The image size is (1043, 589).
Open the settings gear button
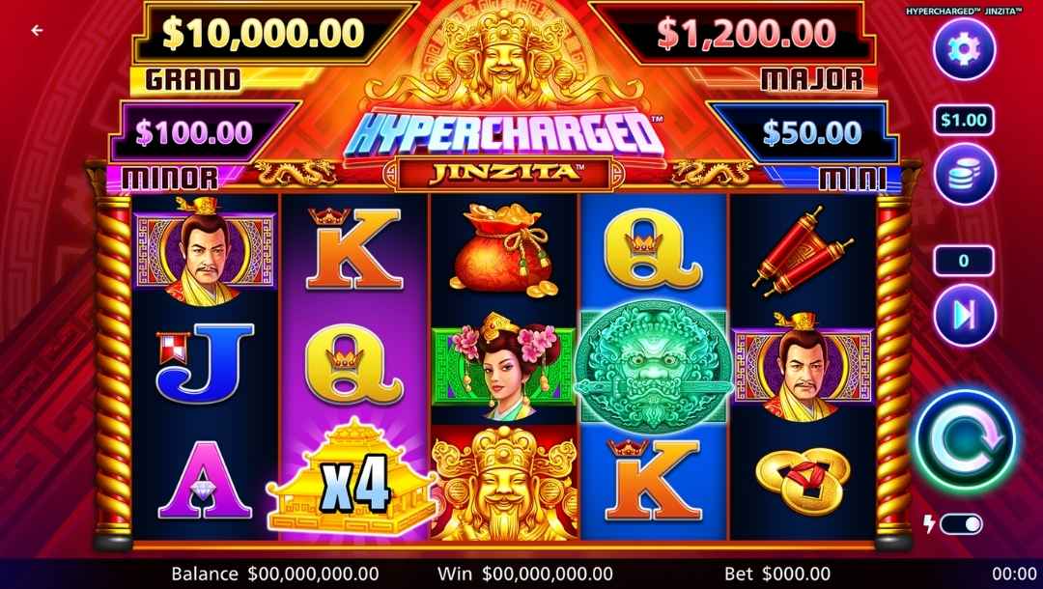964,49
